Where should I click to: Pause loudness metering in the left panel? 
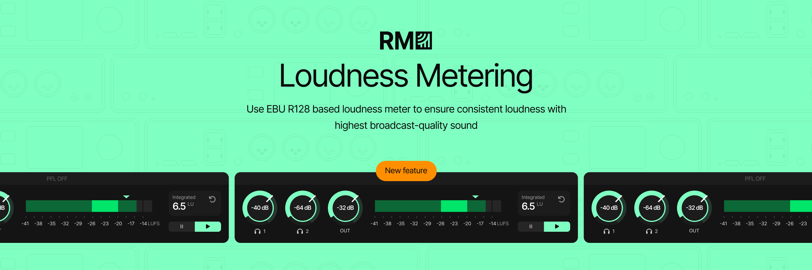[x=182, y=226]
